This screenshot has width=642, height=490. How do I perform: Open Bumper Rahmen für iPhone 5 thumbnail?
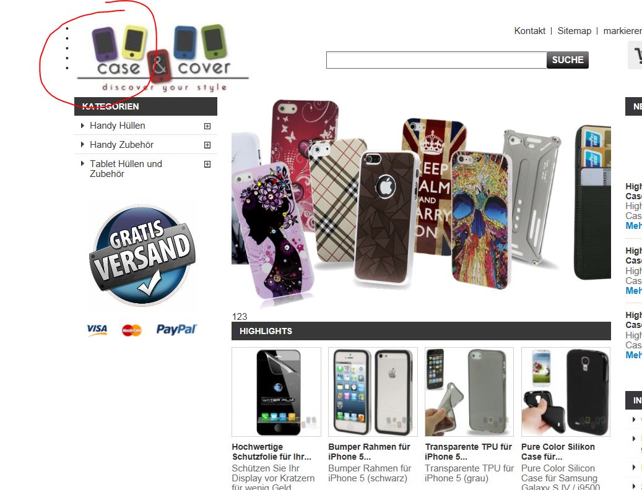pyautogui.click(x=373, y=392)
